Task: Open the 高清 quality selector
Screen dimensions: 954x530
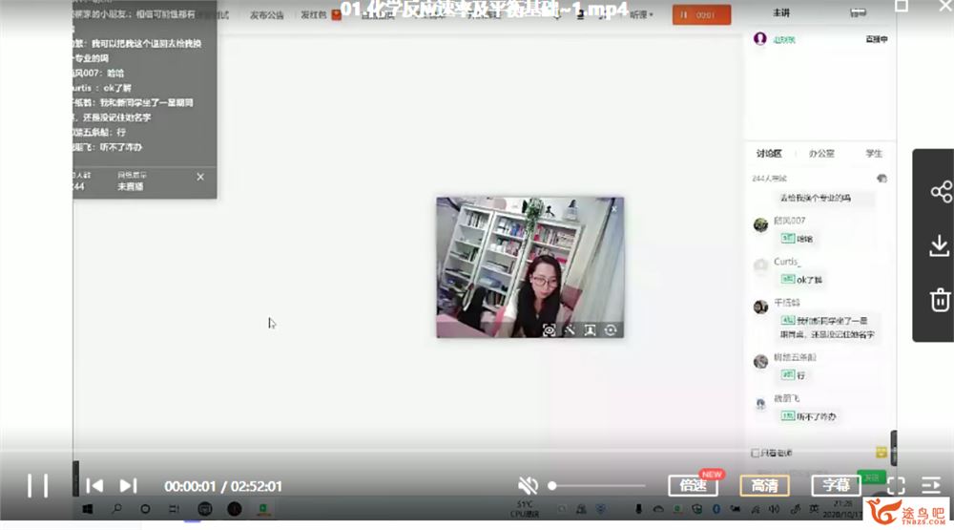Action: point(765,485)
